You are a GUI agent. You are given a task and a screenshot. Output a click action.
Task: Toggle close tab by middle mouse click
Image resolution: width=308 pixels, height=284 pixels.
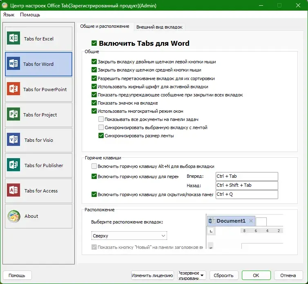[94, 70]
